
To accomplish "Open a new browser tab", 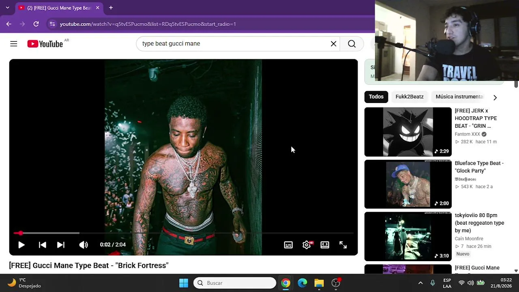I will 111,8.
